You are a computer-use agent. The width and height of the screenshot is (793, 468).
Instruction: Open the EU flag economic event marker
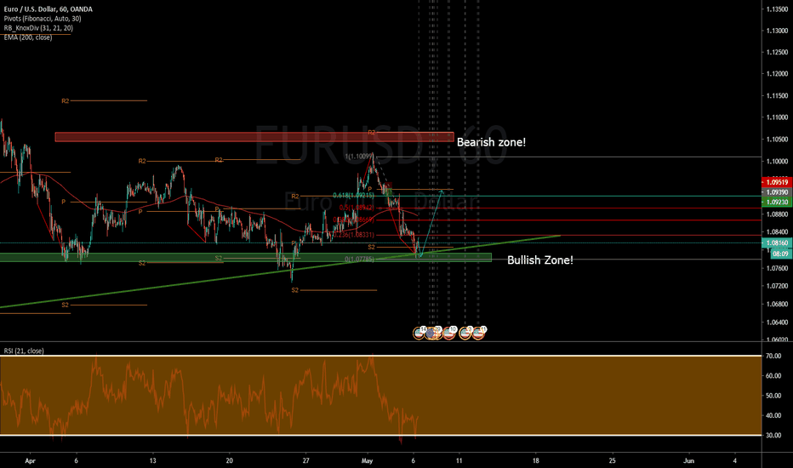pos(430,334)
